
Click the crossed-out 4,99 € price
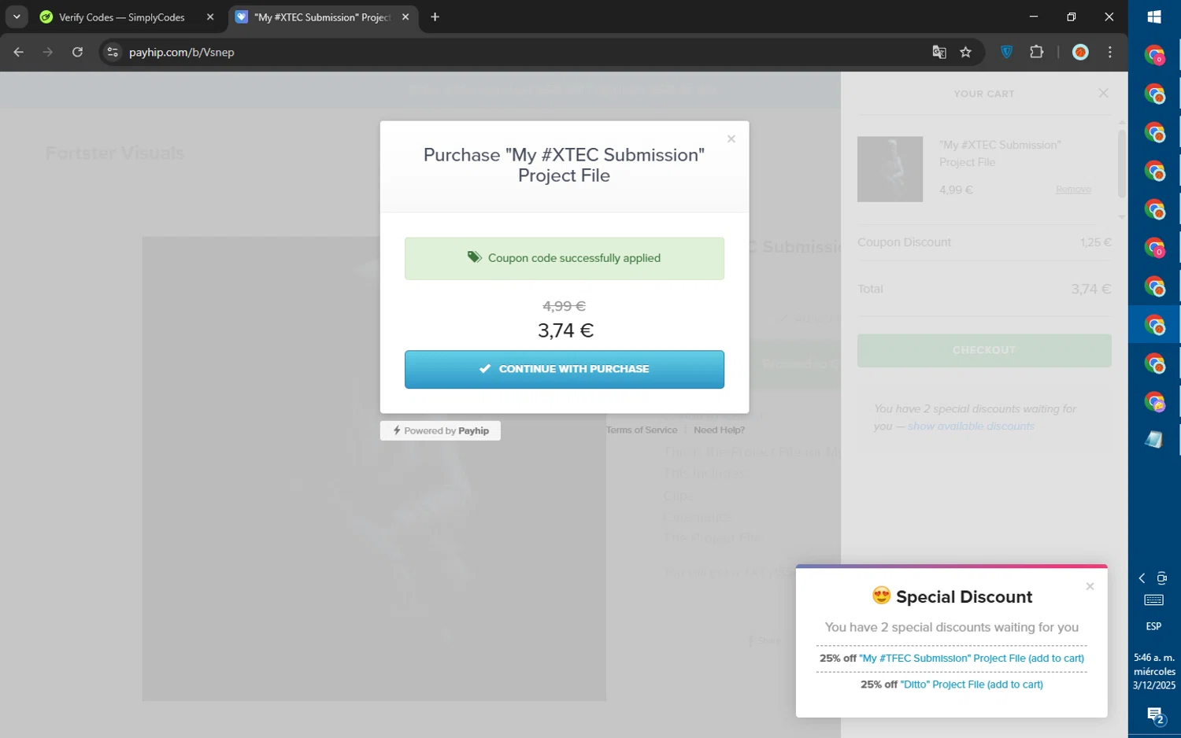[564, 306]
